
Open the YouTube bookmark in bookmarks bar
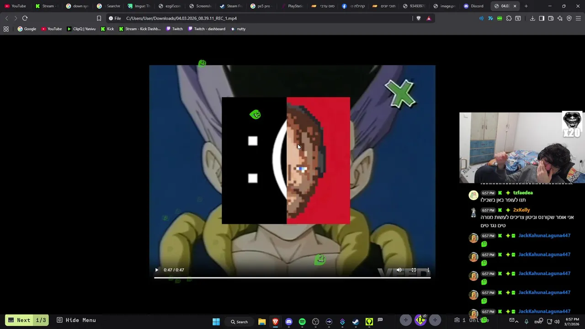pos(51,29)
